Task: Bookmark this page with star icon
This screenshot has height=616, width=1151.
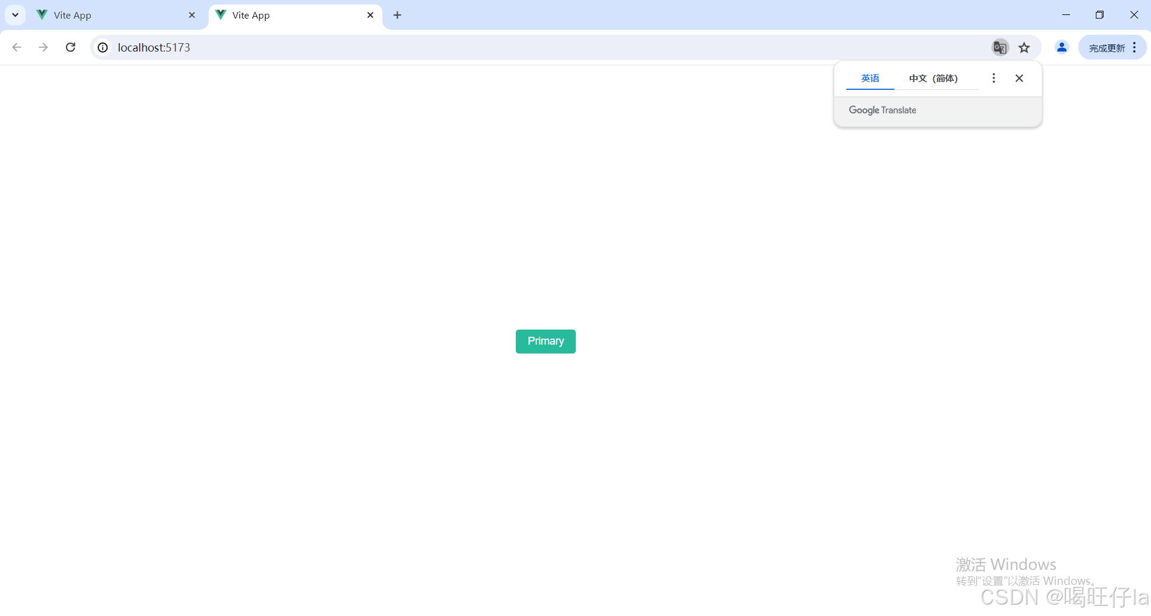Action: click(x=1024, y=47)
